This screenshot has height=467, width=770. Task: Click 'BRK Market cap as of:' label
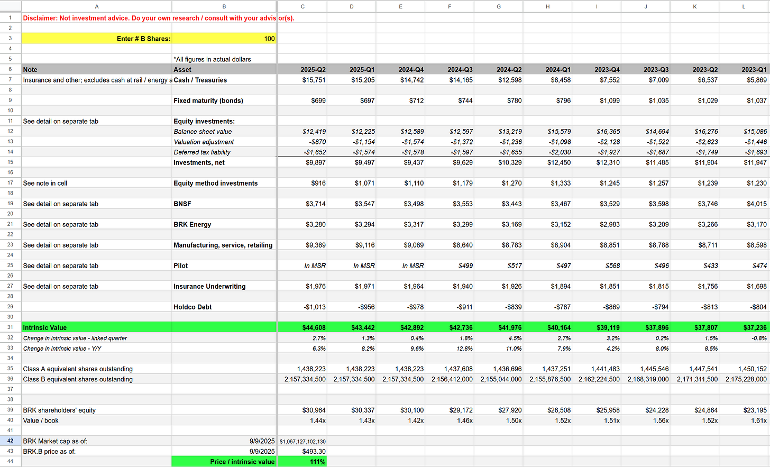click(56, 441)
